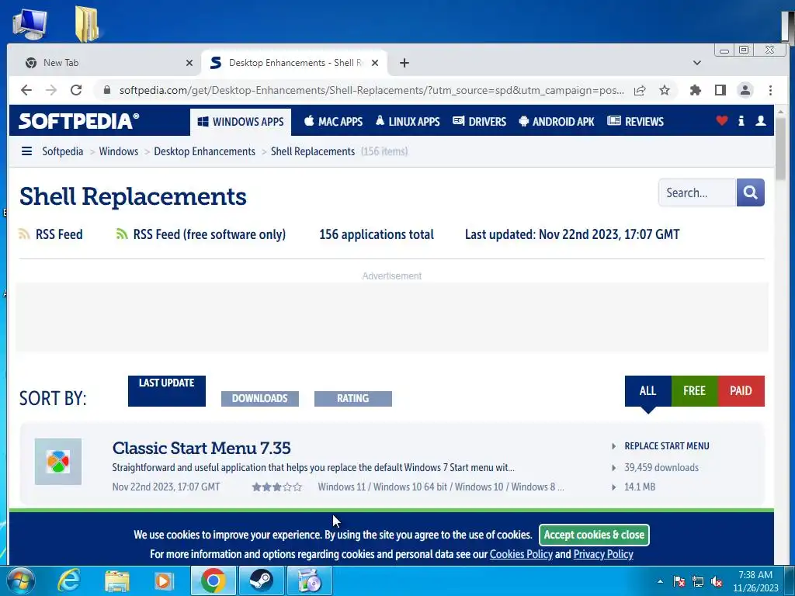Close the Desktop Enhancements tab
The width and height of the screenshot is (795, 596).
[x=375, y=63]
